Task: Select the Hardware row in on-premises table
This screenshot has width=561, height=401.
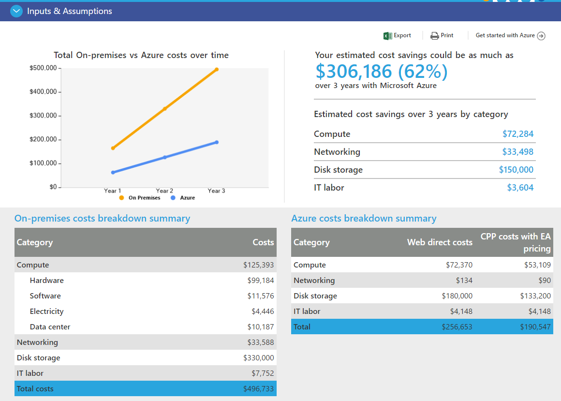Action: pyautogui.click(x=47, y=281)
